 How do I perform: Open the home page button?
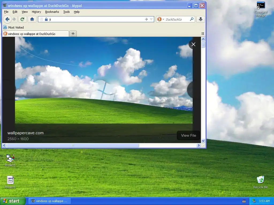(x=32, y=19)
